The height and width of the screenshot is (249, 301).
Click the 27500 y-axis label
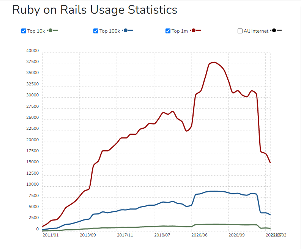[x=32, y=107]
